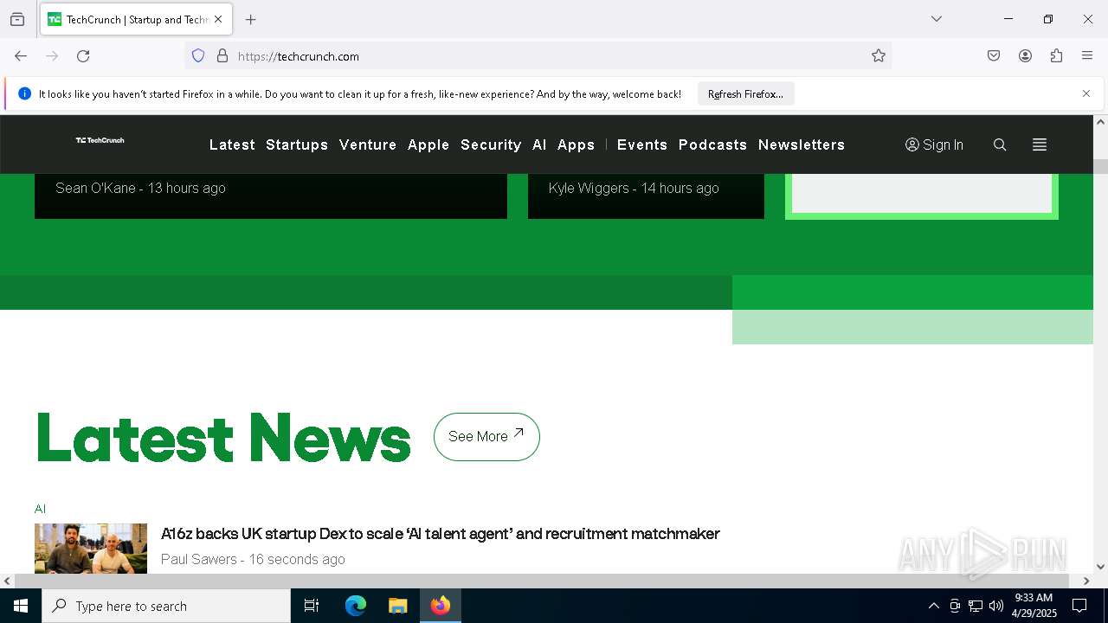Open the tracking protection shield icon
This screenshot has width=1108, height=623.
coord(198,56)
